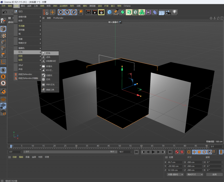Toggle the orange Workplane grid icon
224x182 pixels.
(3, 99)
